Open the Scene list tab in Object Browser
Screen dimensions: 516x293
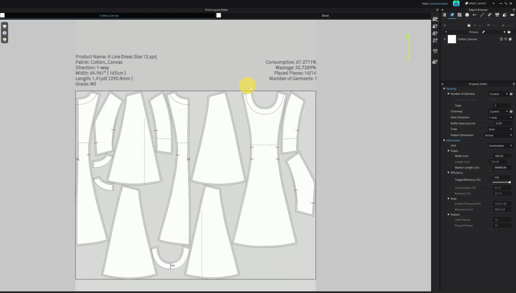pyautogui.click(x=444, y=15)
